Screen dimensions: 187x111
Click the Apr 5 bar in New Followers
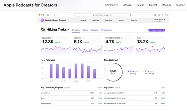click(51, 71)
